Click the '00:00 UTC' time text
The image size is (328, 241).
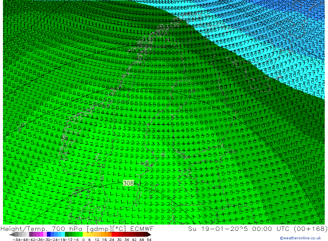click(271, 229)
